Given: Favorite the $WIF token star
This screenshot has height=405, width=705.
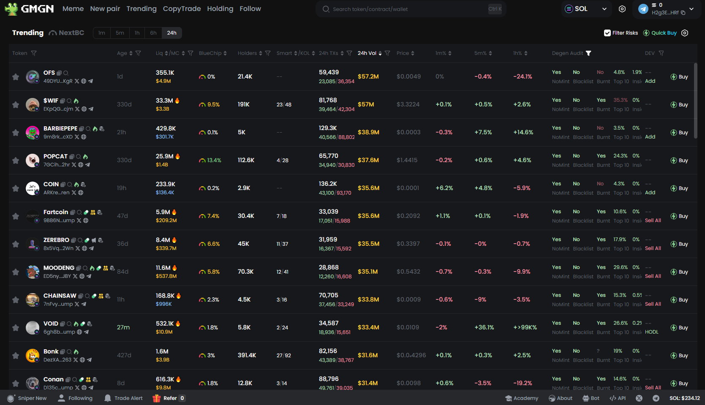Looking at the screenshot, I should pos(16,105).
